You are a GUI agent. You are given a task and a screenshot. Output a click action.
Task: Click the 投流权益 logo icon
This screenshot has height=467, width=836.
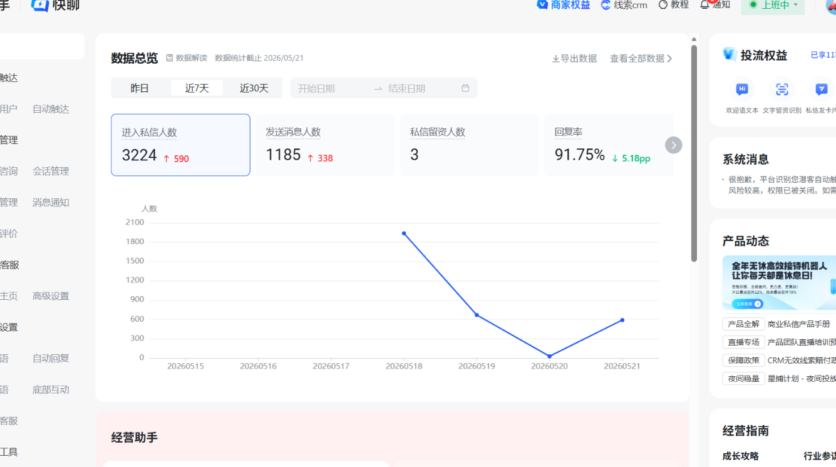(730, 54)
